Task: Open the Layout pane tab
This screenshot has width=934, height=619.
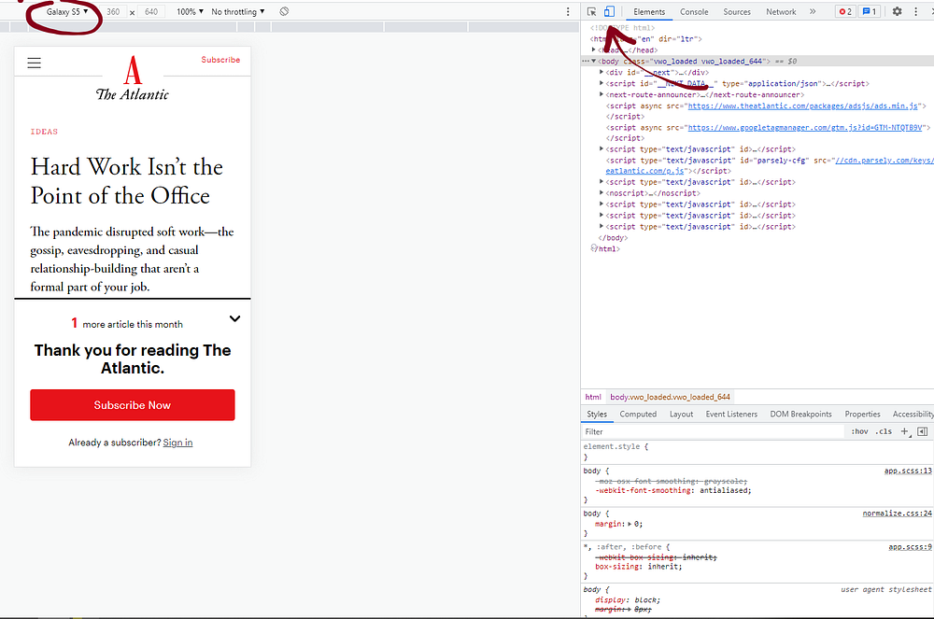Action: [x=681, y=415]
